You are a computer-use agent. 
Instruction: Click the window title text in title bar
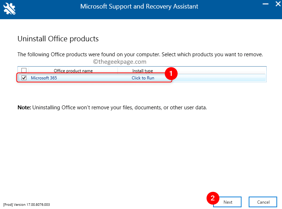(139, 6)
